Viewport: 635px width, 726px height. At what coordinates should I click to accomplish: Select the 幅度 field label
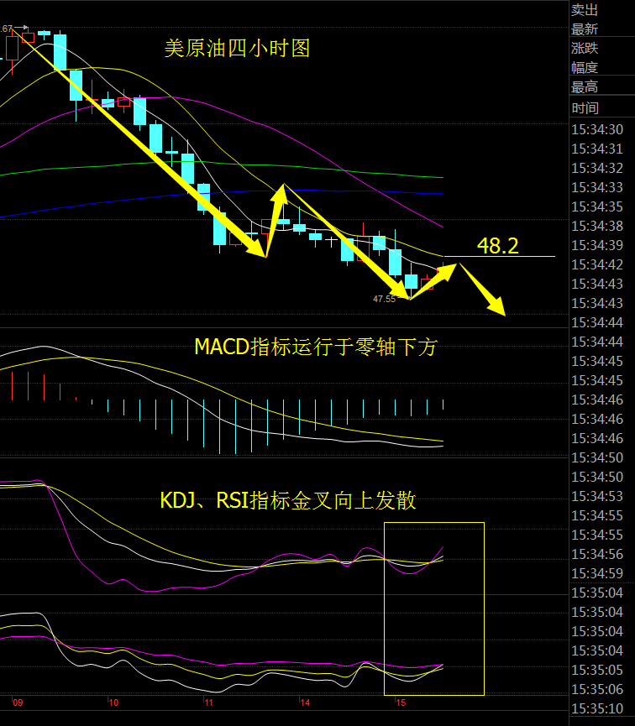[x=585, y=68]
